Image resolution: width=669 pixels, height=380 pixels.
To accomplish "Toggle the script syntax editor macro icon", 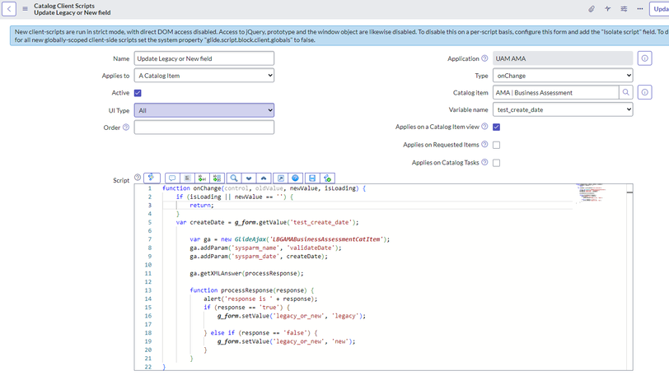I will [x=152, y=178].
